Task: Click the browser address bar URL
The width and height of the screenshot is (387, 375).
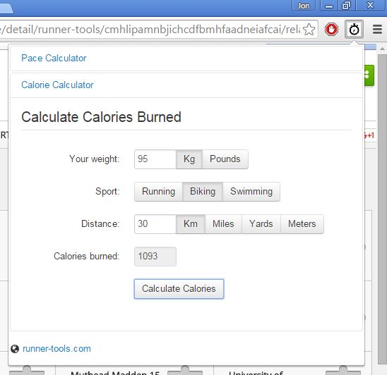Action: coord(150,30)
